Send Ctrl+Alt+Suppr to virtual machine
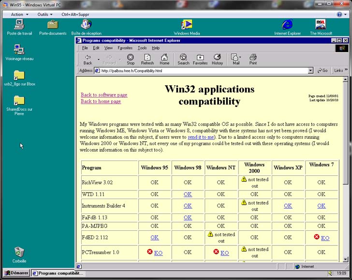The width and height of the screenshot is (352, 280). pos(75,14)
